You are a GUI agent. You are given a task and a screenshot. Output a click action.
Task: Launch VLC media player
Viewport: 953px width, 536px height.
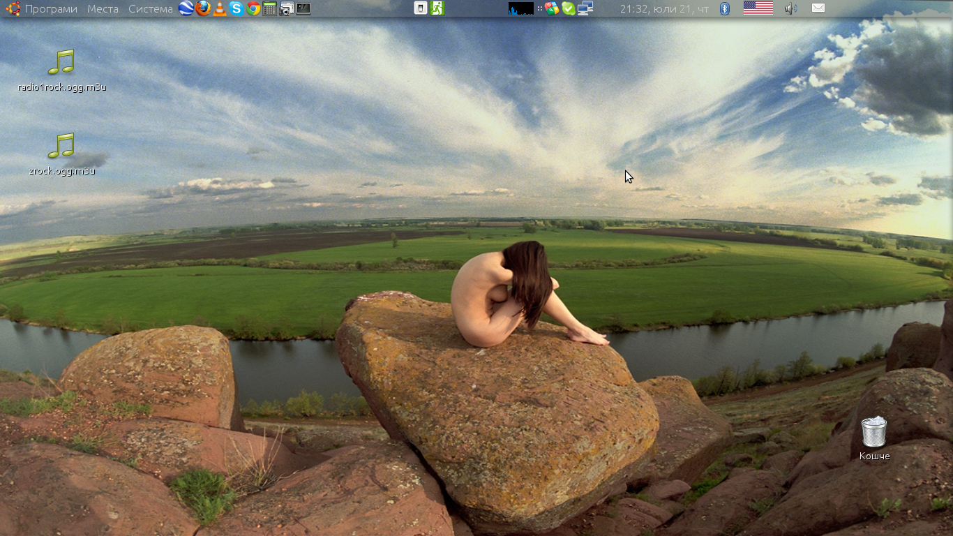(x=220, y=8)
